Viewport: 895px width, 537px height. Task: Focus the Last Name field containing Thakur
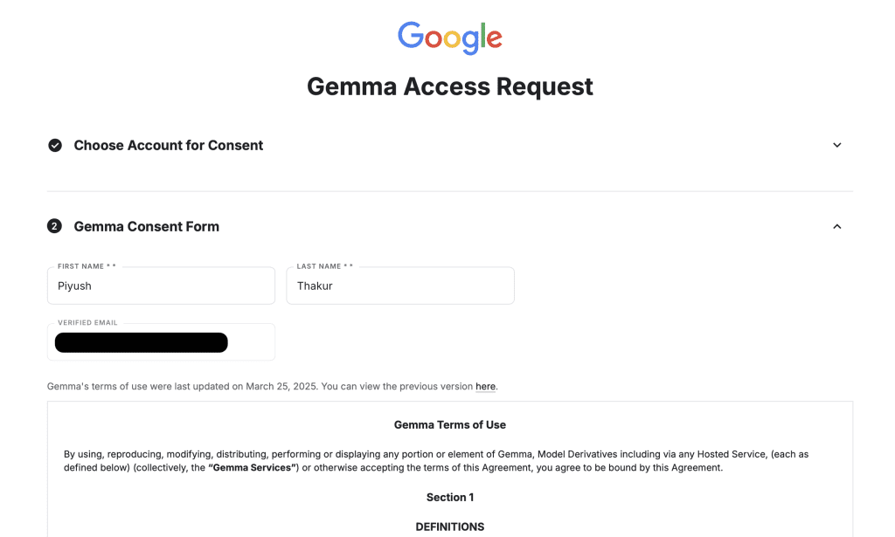[x=400, y=286]
